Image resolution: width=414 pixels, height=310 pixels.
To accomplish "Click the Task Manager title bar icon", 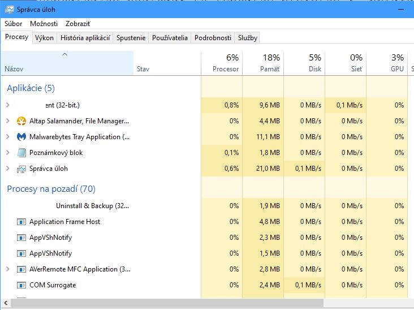I will (10, 10).
